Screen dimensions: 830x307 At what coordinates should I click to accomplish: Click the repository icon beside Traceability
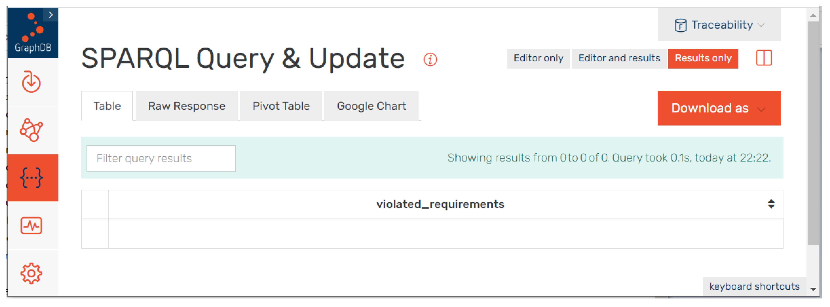[x=680, y=25]
